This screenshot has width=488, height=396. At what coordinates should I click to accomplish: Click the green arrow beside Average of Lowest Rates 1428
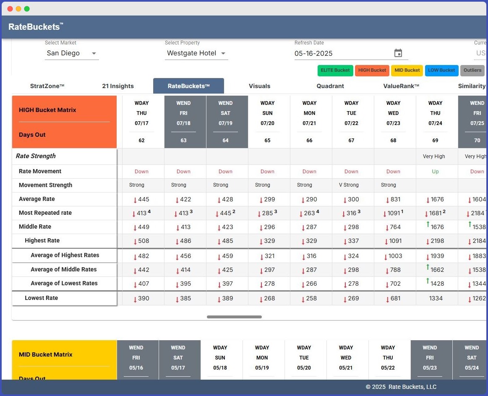pyautogui.click(x=428, y=281)
